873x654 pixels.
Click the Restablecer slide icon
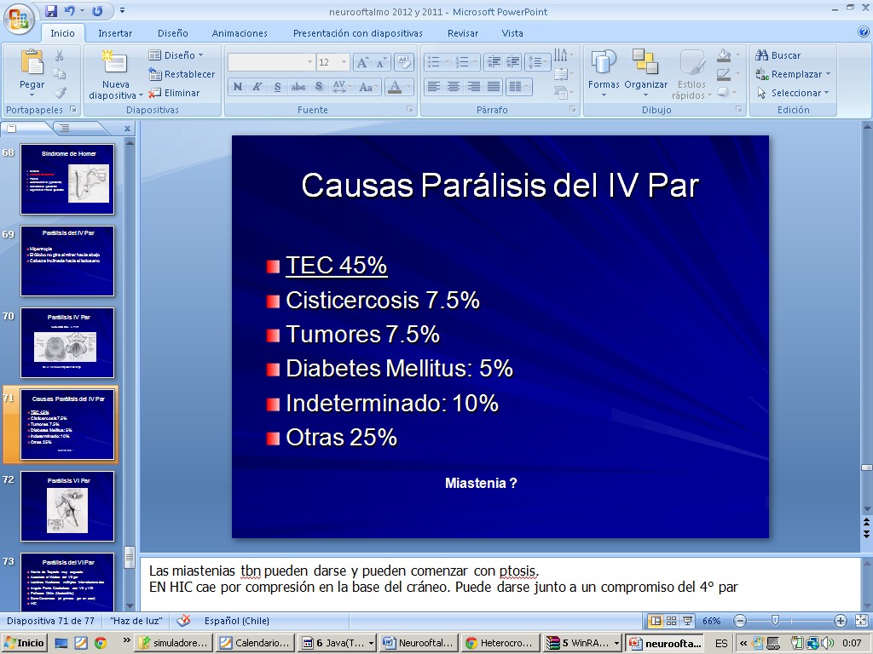(x=155, y=74)
